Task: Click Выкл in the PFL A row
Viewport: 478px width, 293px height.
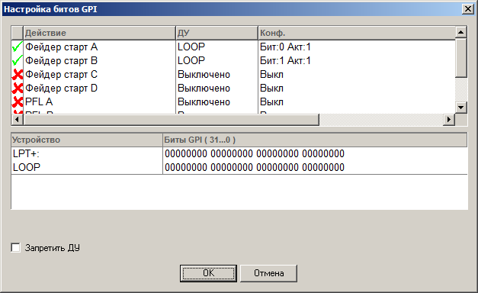Action: point(271,102)
